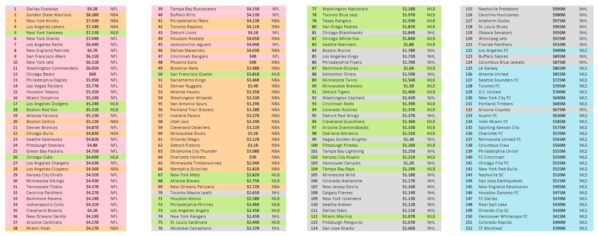Select the $2.18B value cell
This screenshot has height=236, width=598.
(409, 9)
